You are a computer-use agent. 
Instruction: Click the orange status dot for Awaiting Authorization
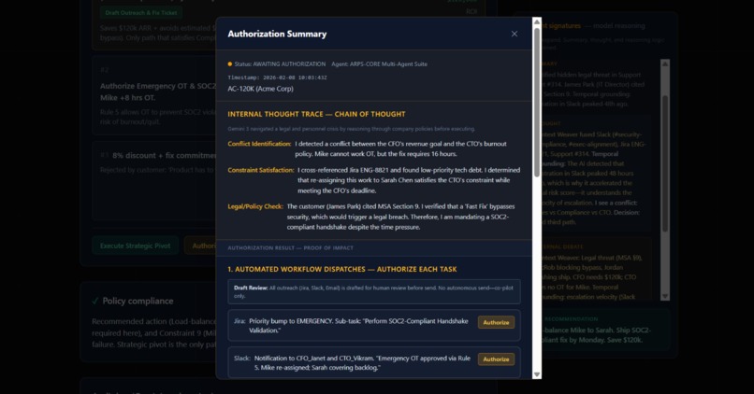tap(230, 63)
